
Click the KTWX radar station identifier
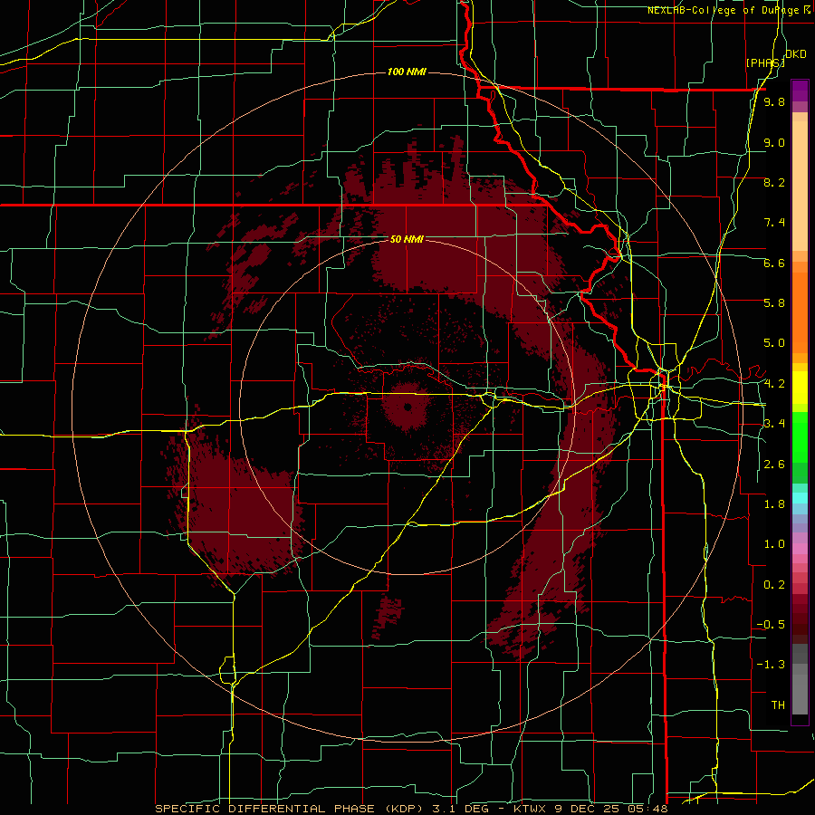[x=532, y=809]
